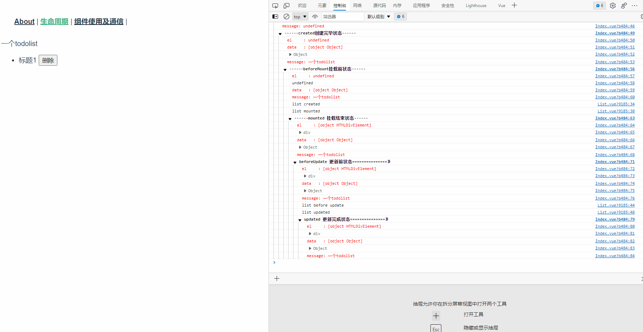The image size is (643, 332).
Task: Click the 生命周期 navigation link
Action: pos(54,21)
